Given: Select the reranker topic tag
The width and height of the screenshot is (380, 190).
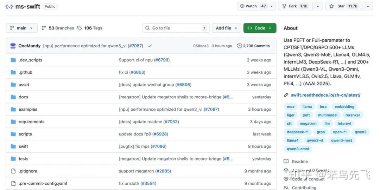Looking at the screenshot, I should [353, 115].
